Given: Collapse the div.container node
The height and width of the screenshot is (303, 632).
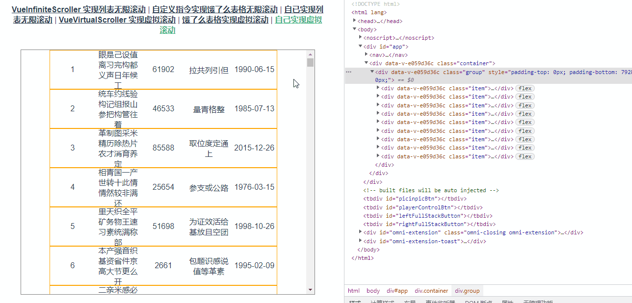Looking at the screenshot, I should [x=366, y=63].
